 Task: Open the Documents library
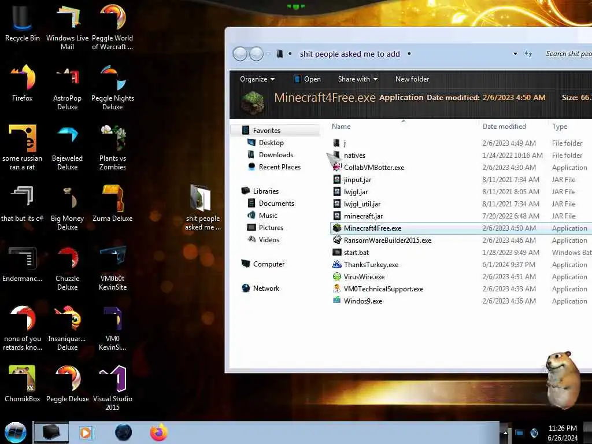click(271, 203)
